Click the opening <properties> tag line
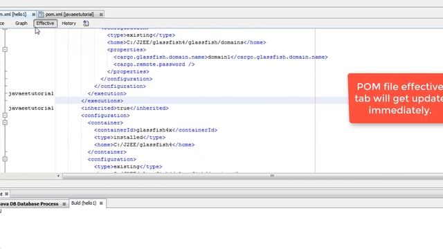 (x=127, y=50)
